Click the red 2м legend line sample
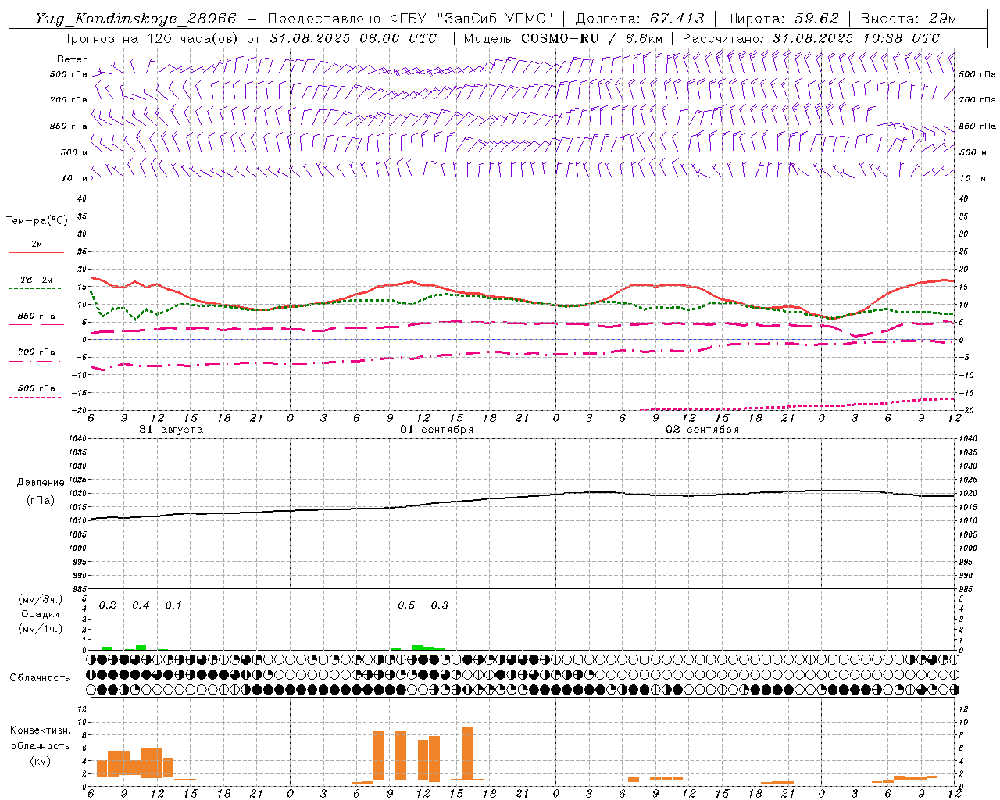Screen dimensions: 1000x800 [x=36, y=252]
